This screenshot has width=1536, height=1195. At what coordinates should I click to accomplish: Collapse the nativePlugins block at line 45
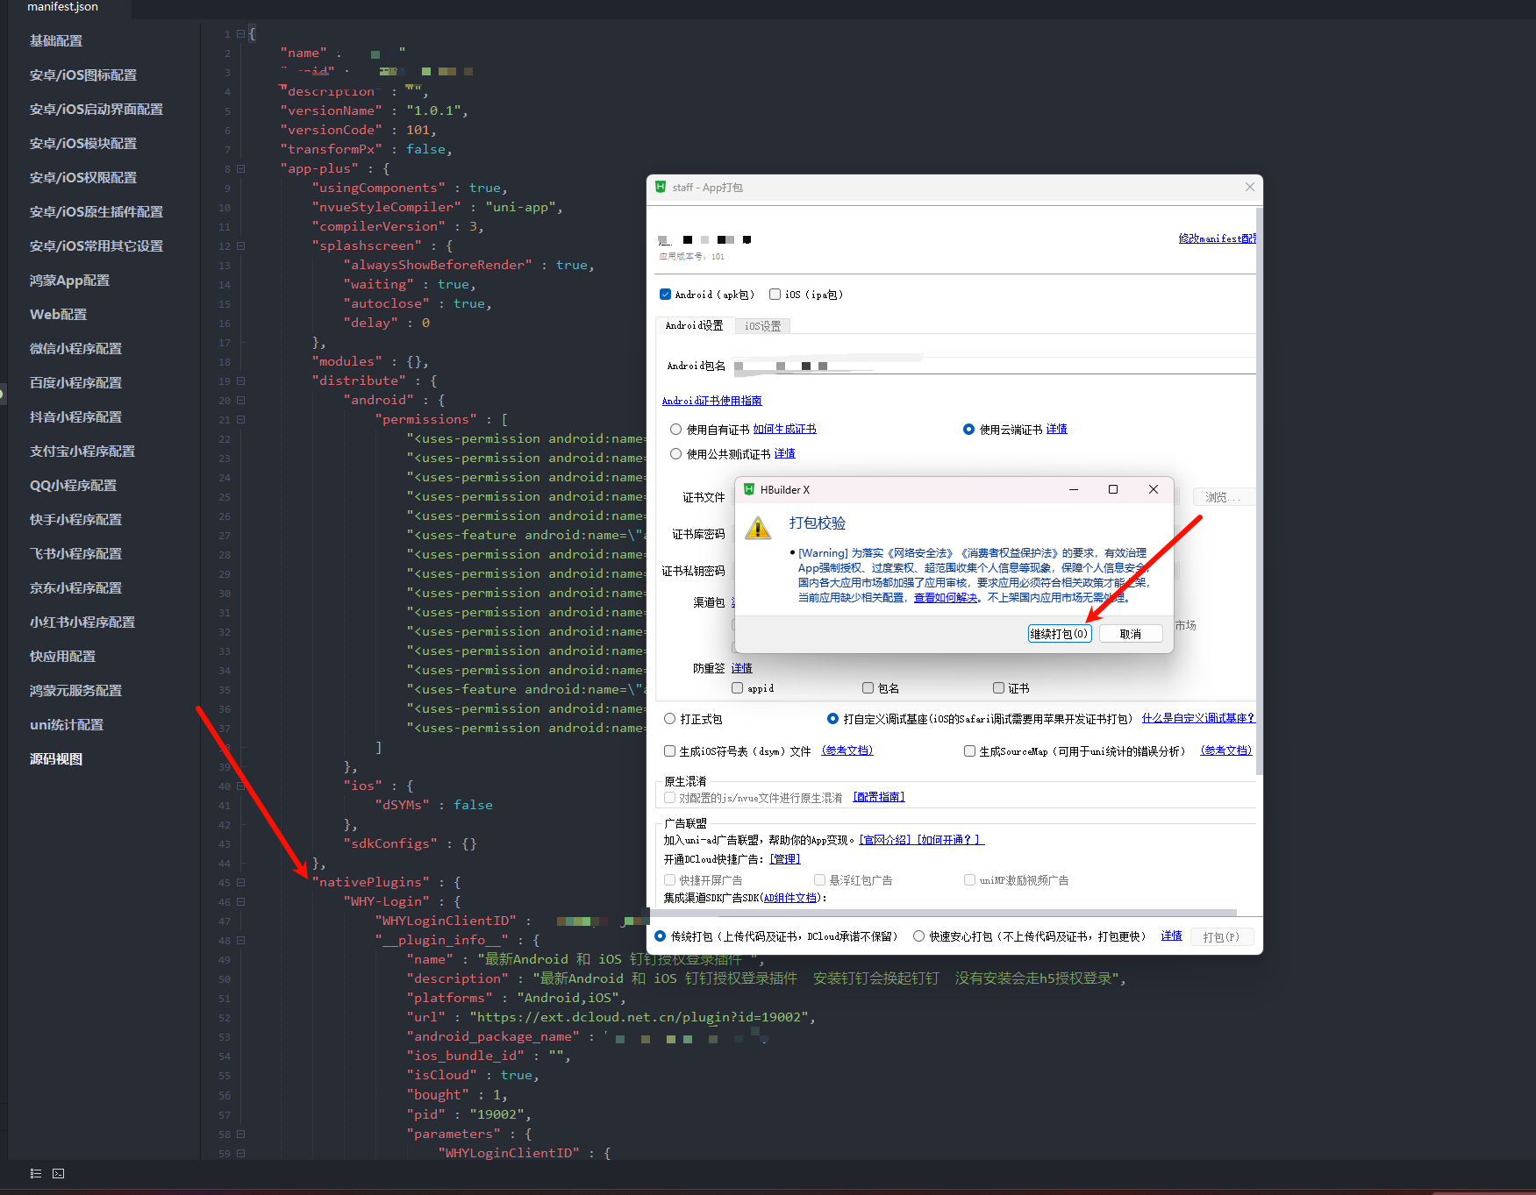pos(240,883)
